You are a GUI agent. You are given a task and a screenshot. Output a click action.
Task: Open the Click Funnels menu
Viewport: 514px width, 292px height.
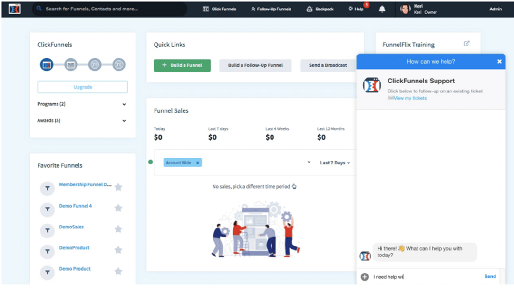pyautogui.click(x=219, y=9)
